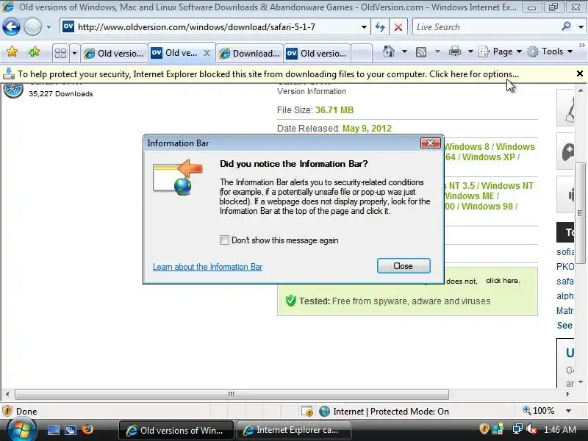Click the Add to Favorites icon
Image resolution: width=588 pixels, height=441 pixels.
pyautogui.click(x=34, y=51)
